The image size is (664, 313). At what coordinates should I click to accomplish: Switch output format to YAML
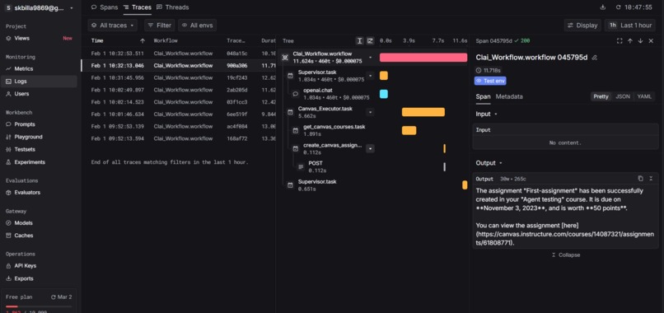(x=644, y=96)
